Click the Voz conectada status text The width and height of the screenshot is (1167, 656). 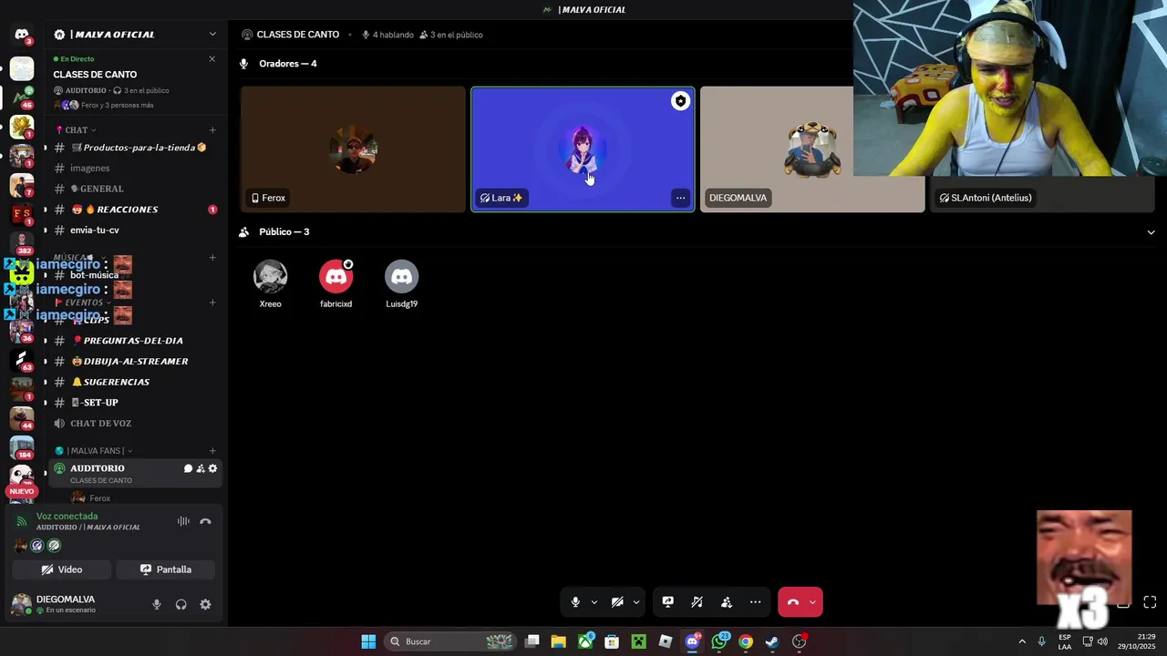67,517
